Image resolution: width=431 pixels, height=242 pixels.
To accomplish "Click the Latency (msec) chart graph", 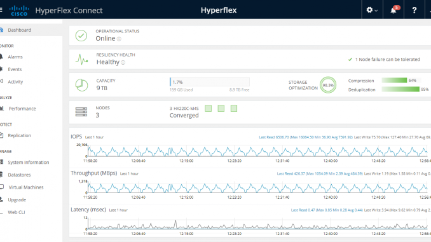I will 258,224.
